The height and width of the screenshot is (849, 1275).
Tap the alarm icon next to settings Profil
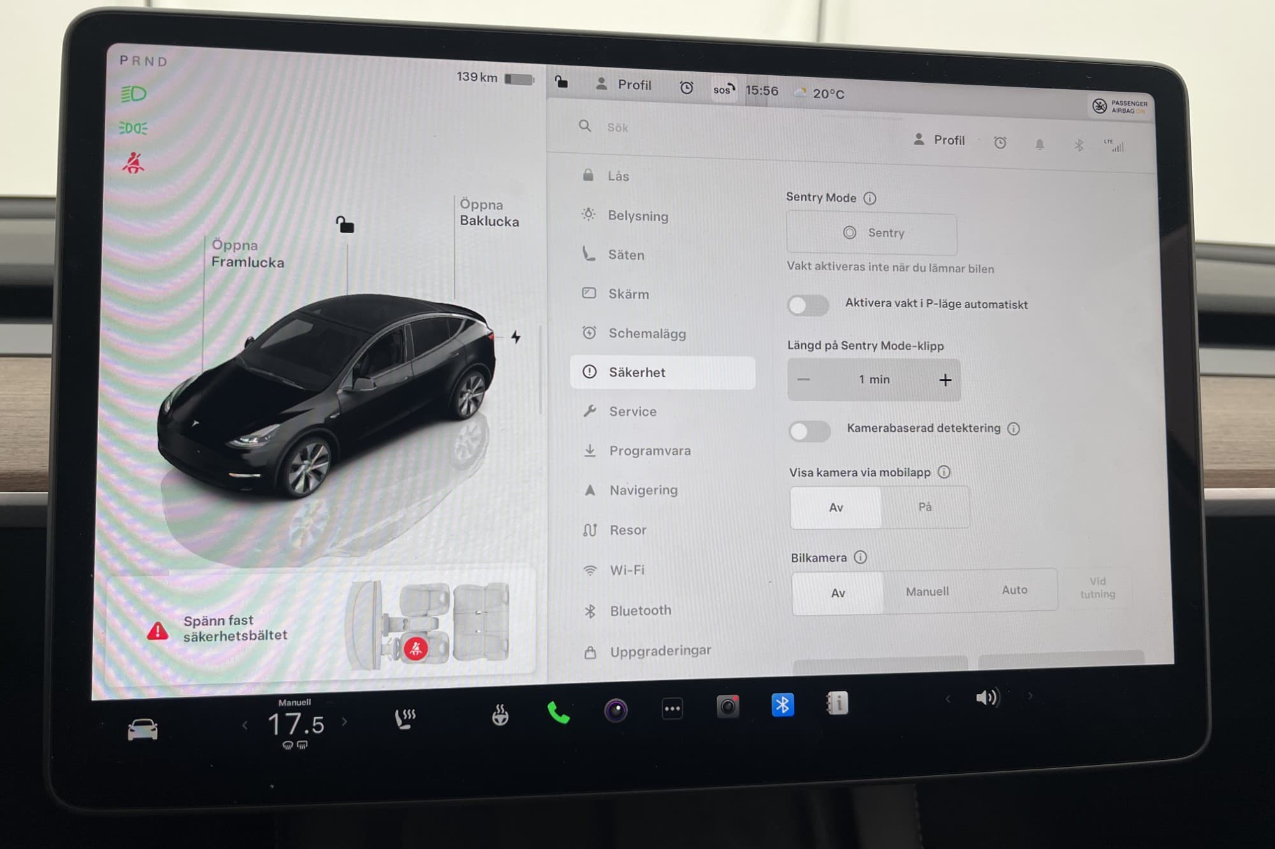tap(1000, 143)
